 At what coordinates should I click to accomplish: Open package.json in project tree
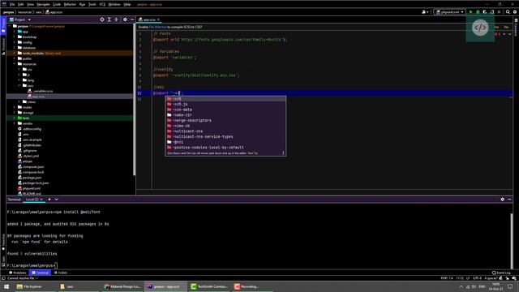(x=32, y=178)
